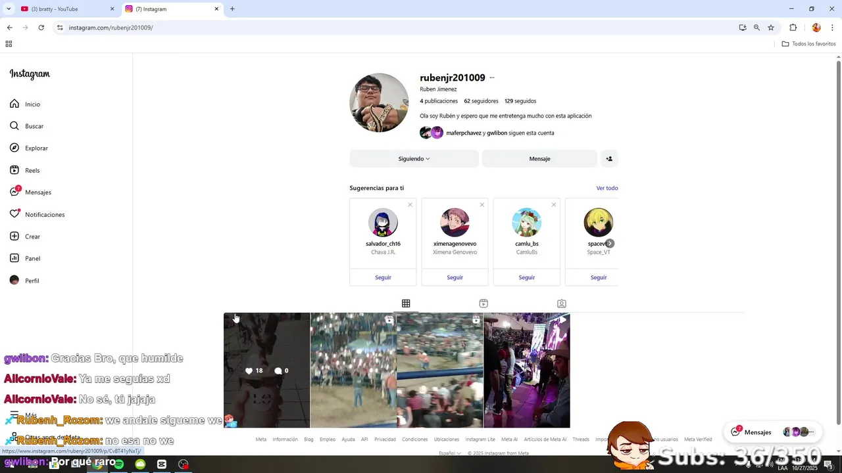Show next suggestions with the arrow

pos(610,243)
